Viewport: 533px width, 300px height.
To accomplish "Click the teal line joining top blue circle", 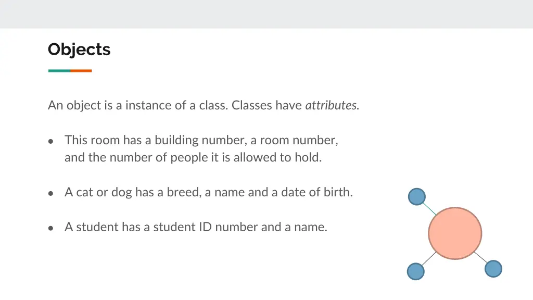I will 429,209.
